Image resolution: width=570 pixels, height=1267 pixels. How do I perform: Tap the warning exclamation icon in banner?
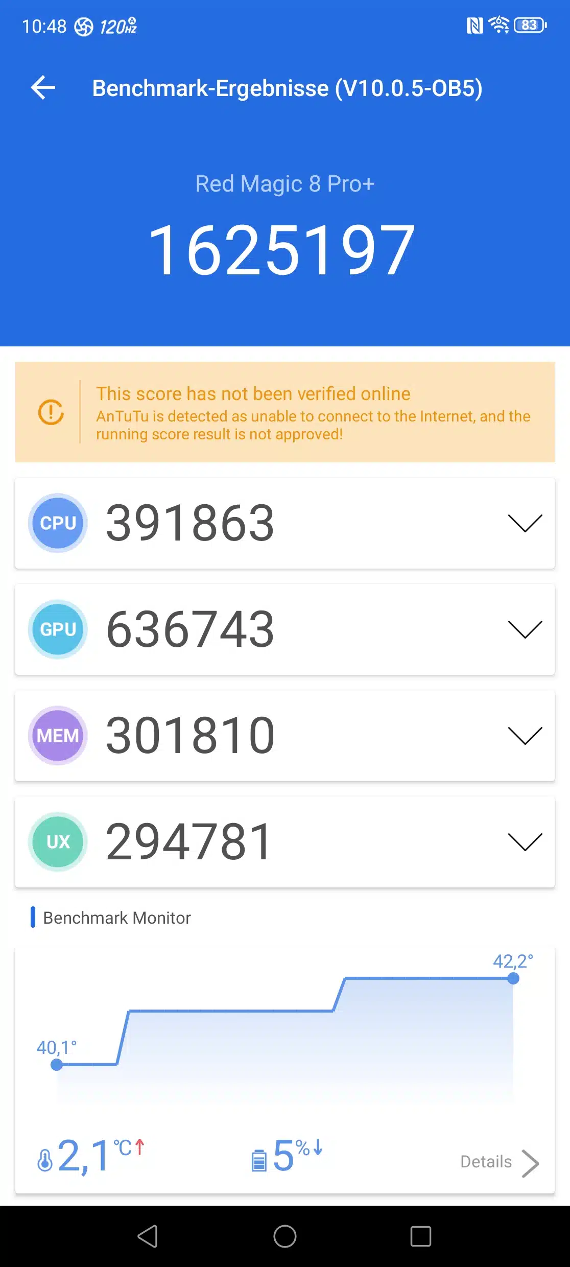(x=51, y=412)
